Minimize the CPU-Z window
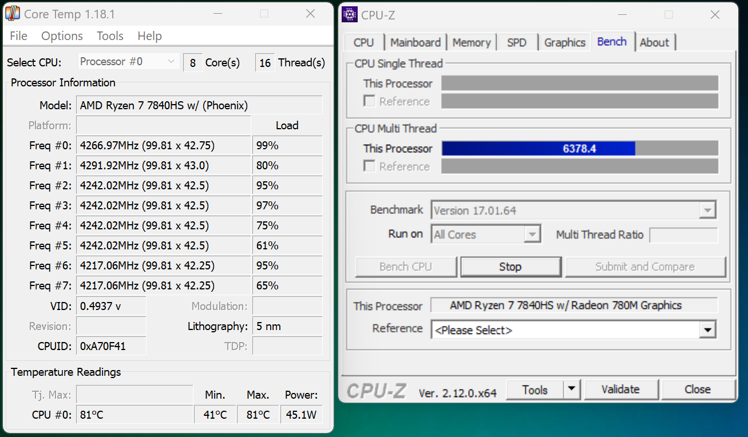Screen dimensions: 748x437 tap(623, 15)
